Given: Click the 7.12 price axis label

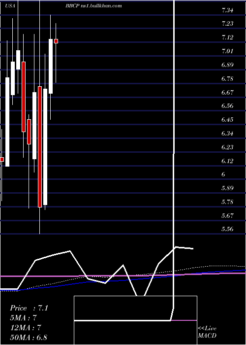Looking at the screenshot, I should 227,37.
